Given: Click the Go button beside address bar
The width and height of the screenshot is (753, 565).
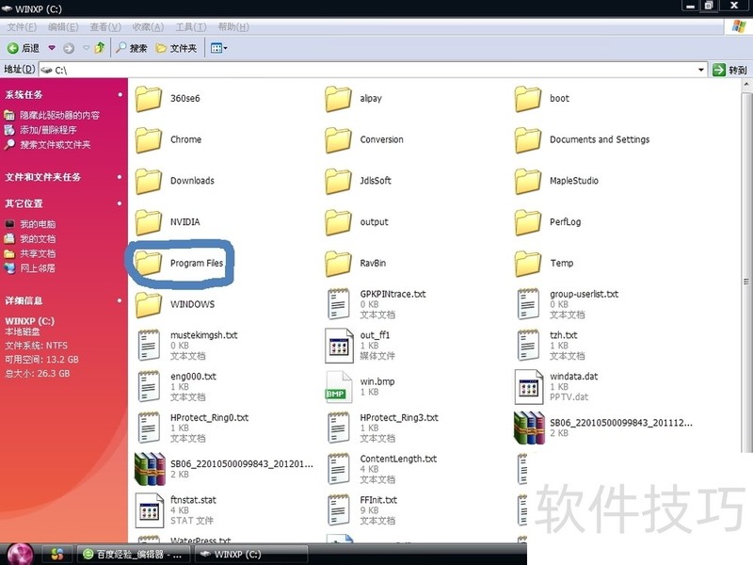Looking at the screenshot, I should (729, 70).
